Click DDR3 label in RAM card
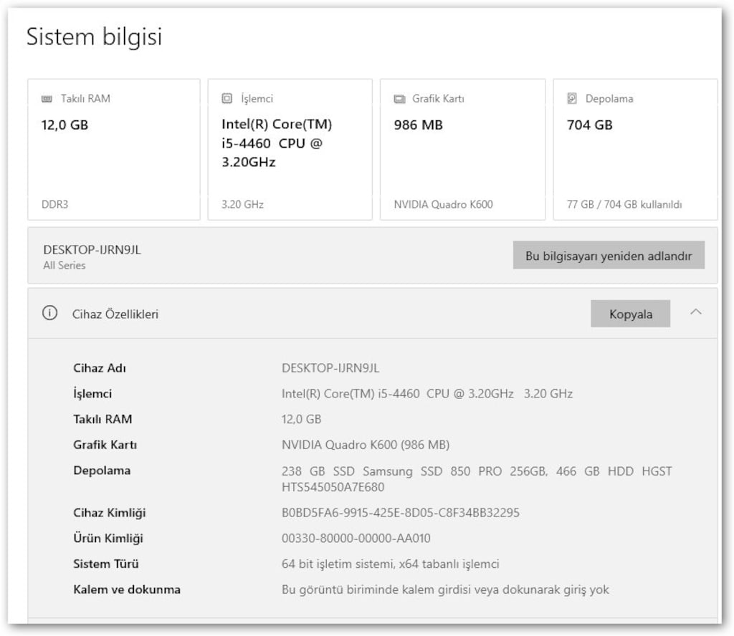This screenshot has width=734, height=636. click(x=54, y=204)
